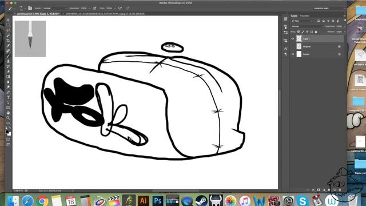
Task: Toggle Quick Mask mode in the toolbox
Action: (8, 139)
